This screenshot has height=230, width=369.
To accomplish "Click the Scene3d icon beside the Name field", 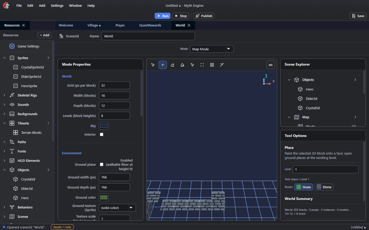I will (61, 36).
